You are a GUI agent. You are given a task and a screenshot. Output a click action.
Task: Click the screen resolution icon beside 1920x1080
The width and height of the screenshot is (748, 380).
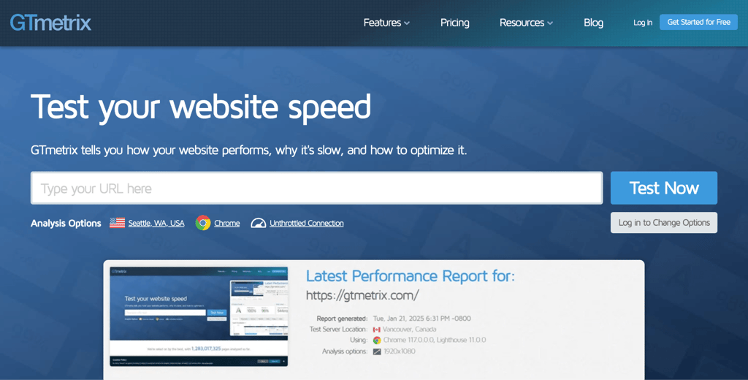coord(376,351)
